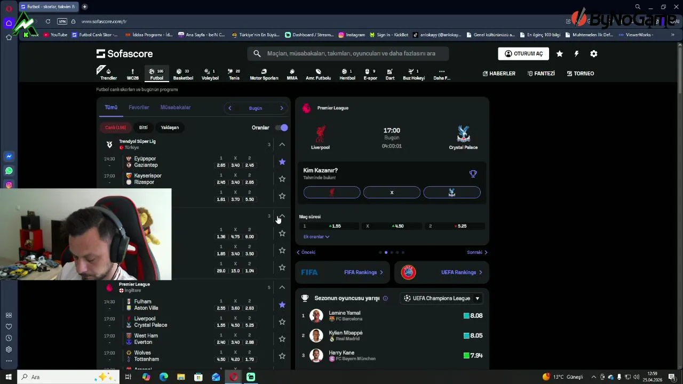Open favorites star icon in header
Viewport: 683px width, 384px height.
click(559, 54)
